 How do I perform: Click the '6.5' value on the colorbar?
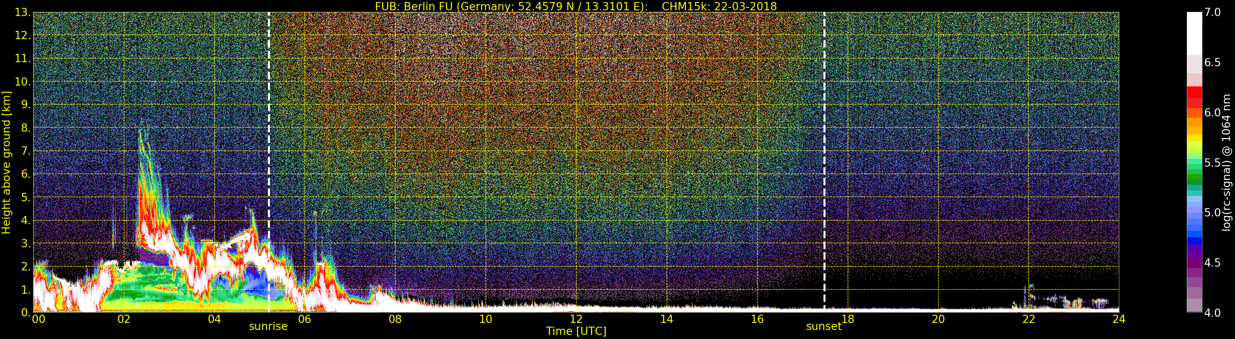pos(1212,63)
